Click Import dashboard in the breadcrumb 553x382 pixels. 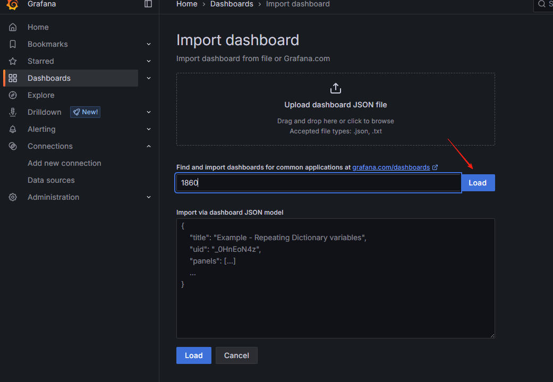[298, 4]
